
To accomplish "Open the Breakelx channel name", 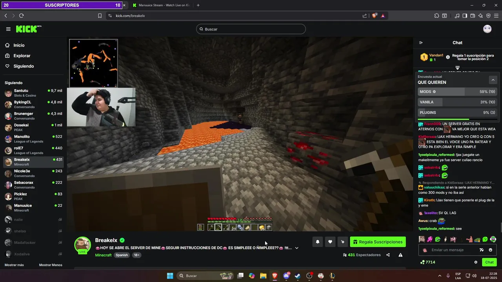I will tap(107, 240).
